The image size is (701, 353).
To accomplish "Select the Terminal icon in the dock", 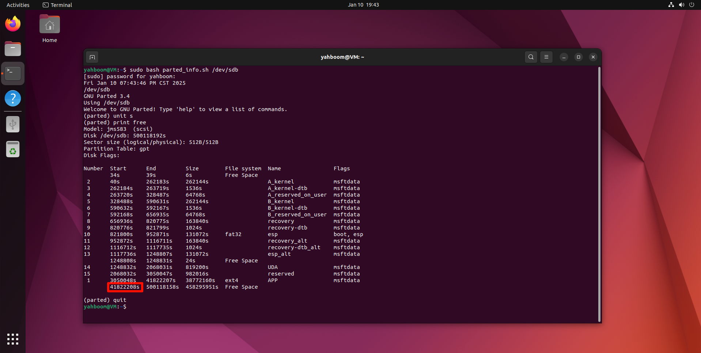I will [13, 73].
